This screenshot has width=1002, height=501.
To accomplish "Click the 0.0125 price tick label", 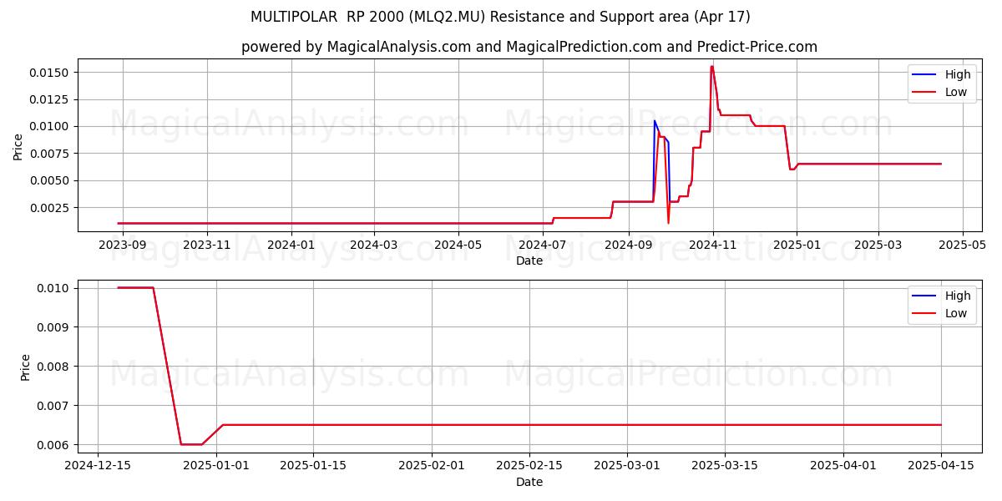I will tap(51, 99).
